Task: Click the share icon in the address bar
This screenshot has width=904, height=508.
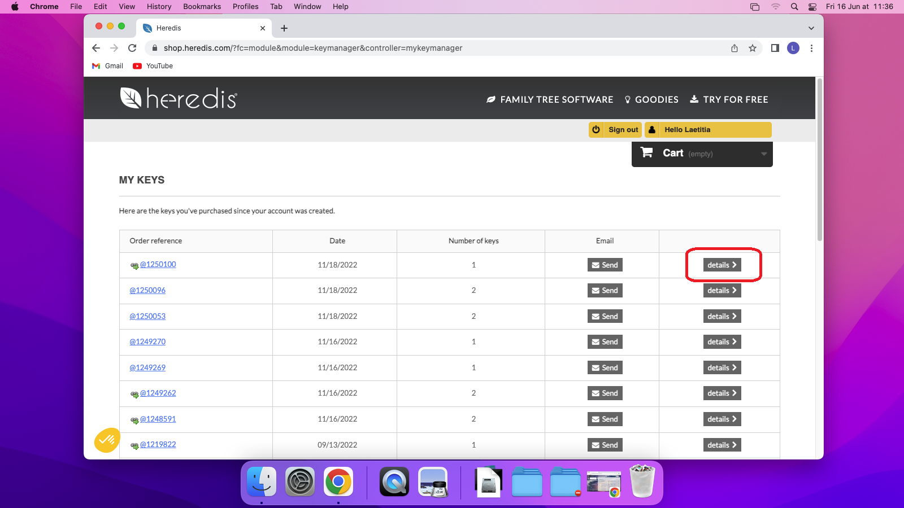Action: (734, 49)
